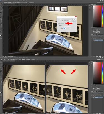Viewport: 104px width, 114px height.
Task: Click foreground color swatch in upper left toolbar
Action: (1, 35)
